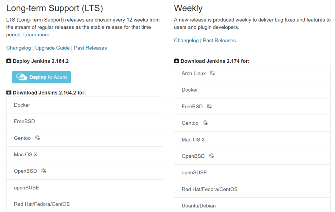Click gear icon beside Weekly FreeBSD
The image size is (335, 212).
210,106
